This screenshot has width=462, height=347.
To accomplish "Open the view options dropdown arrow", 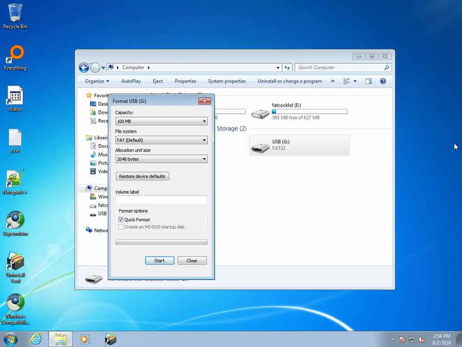I will [x=355, y=81].
